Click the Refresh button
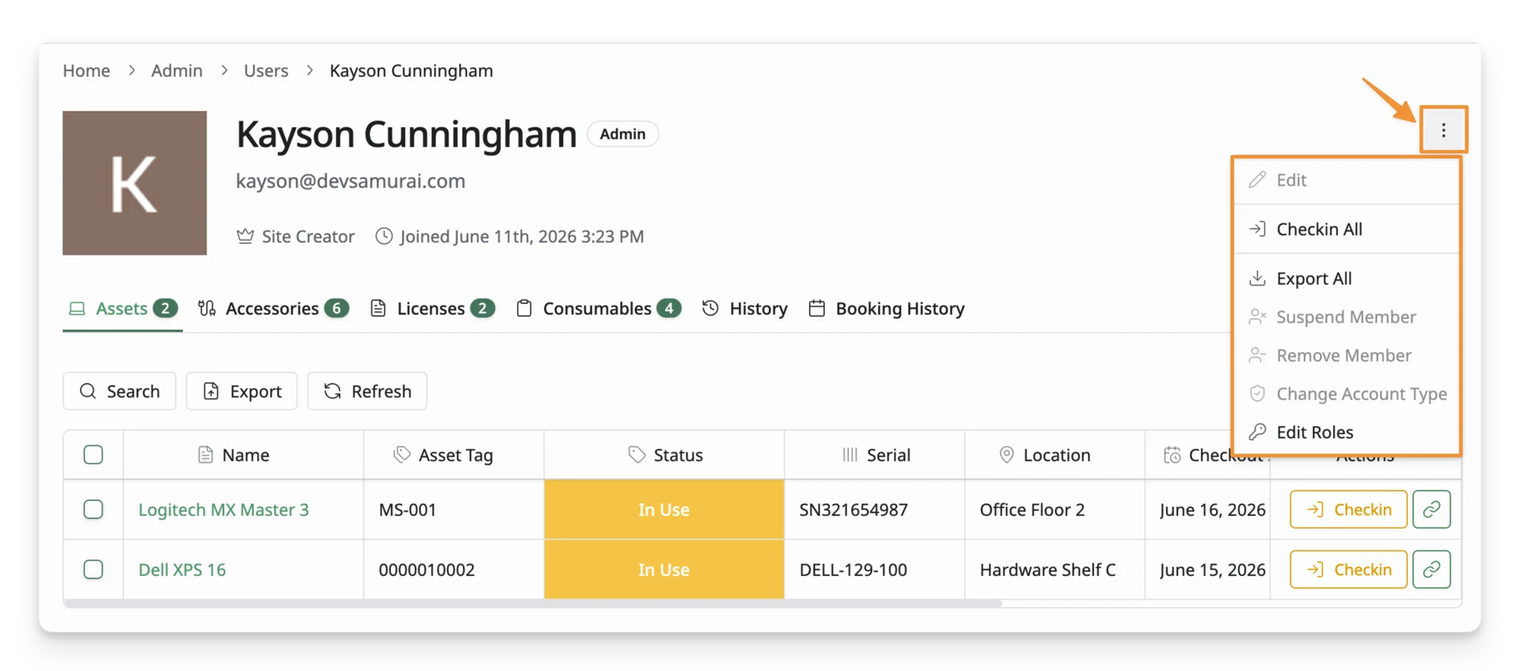Viewport: 1520px width, 671px height. click(x=367, y=391)
